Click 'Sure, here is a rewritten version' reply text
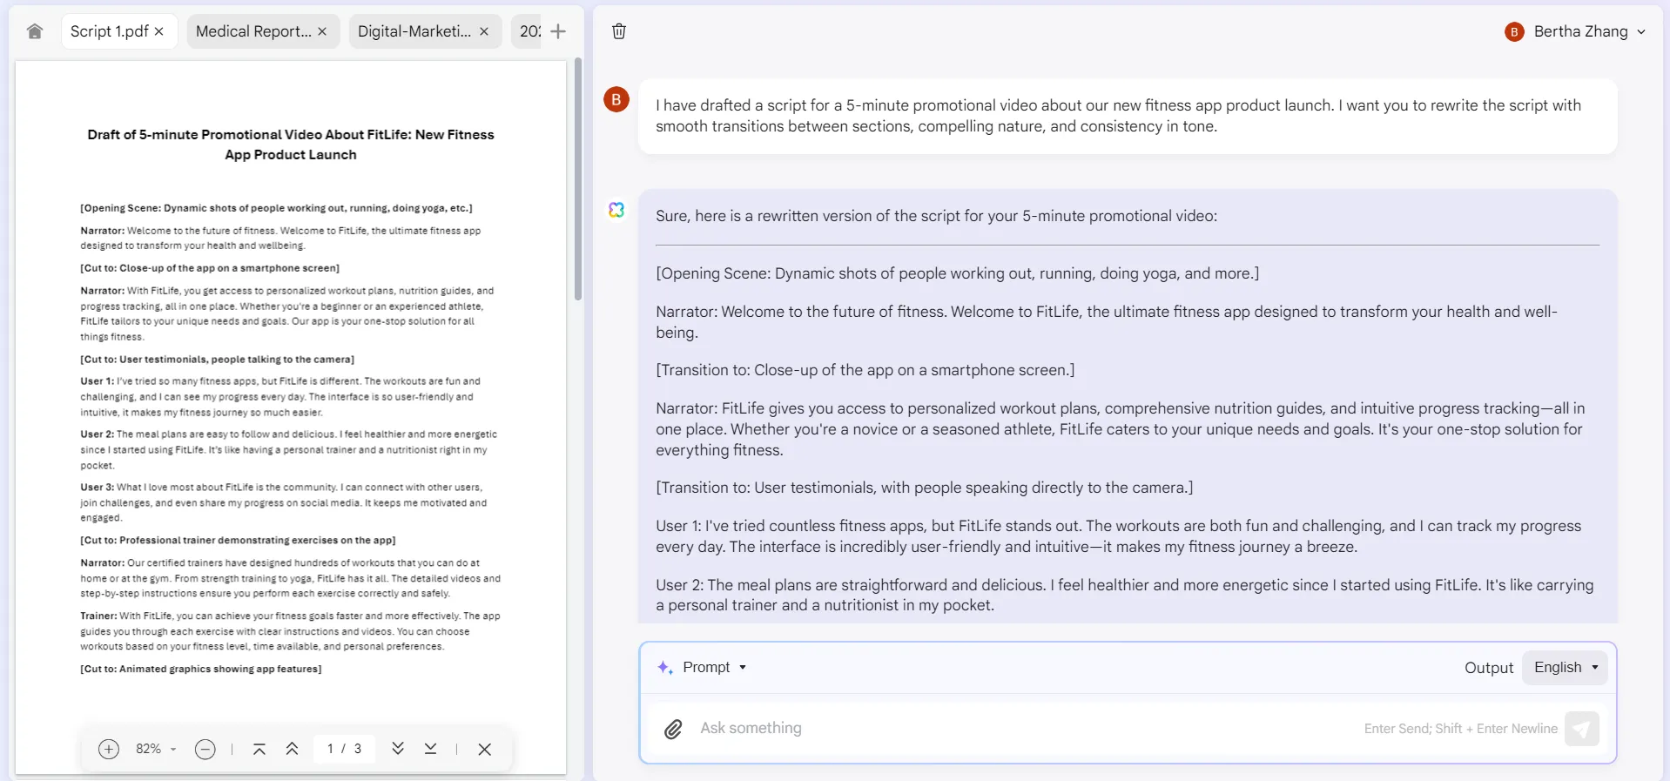1670x781 pixels. (x=936, y=216)
